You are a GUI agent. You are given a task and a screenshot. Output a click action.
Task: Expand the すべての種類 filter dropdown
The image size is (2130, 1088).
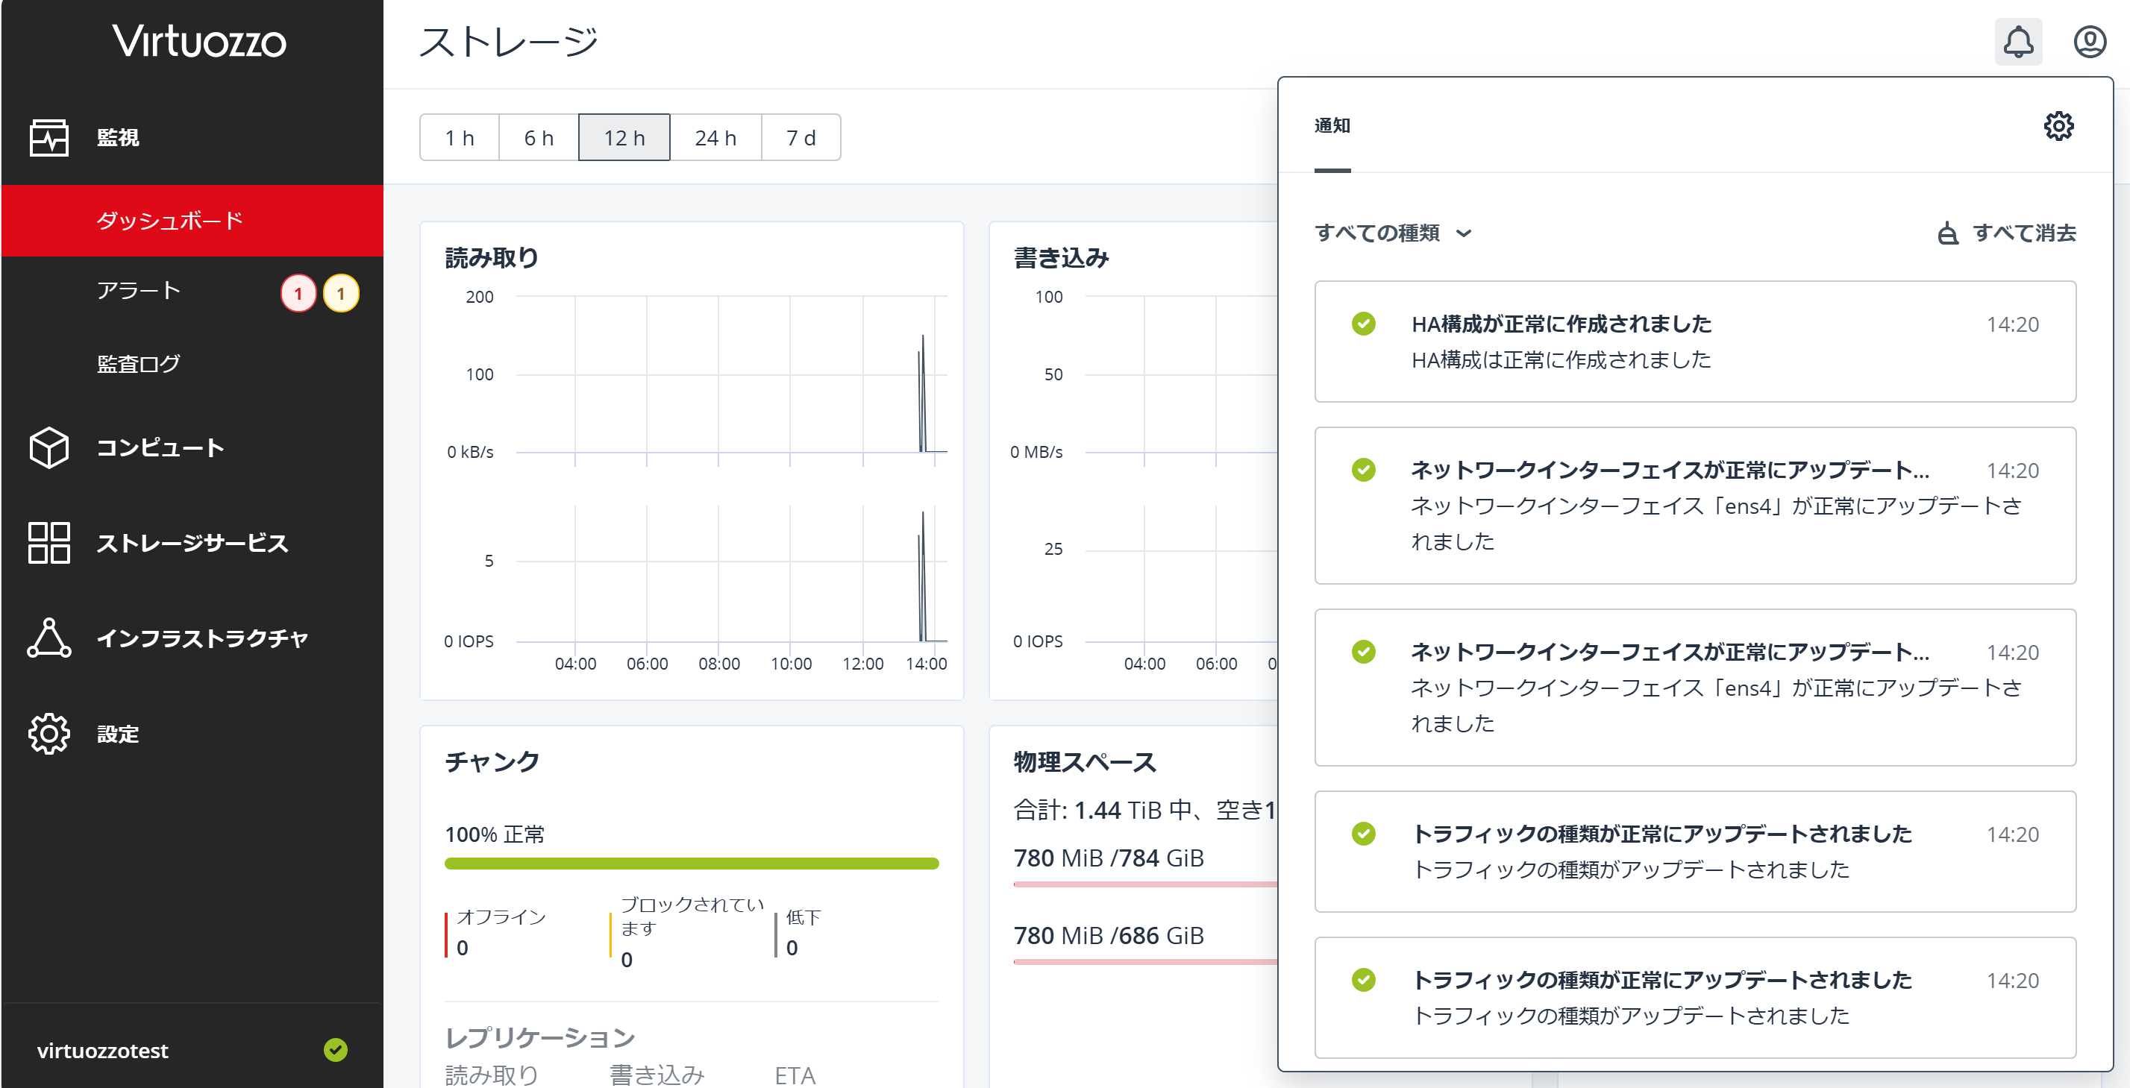1393,233
